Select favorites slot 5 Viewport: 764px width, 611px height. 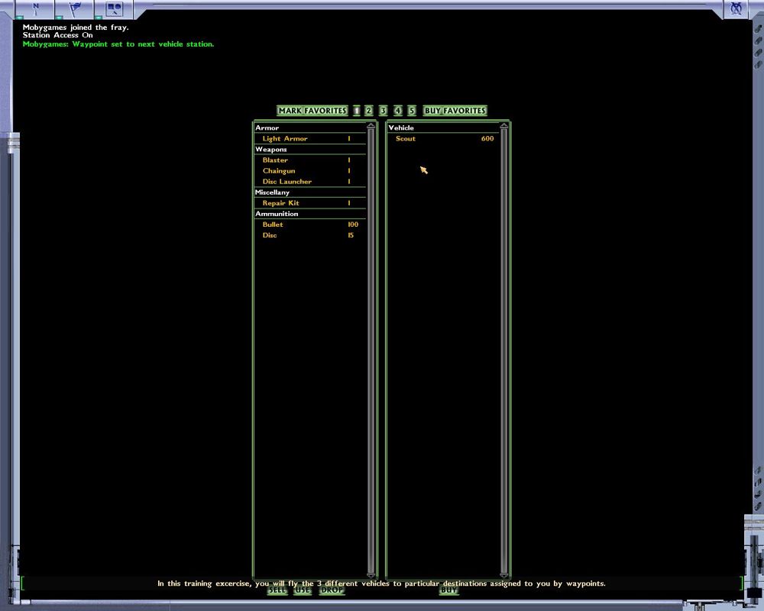coord(411,111)
